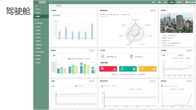Click See more in 绿色运维 card

[x=189, y=81]
